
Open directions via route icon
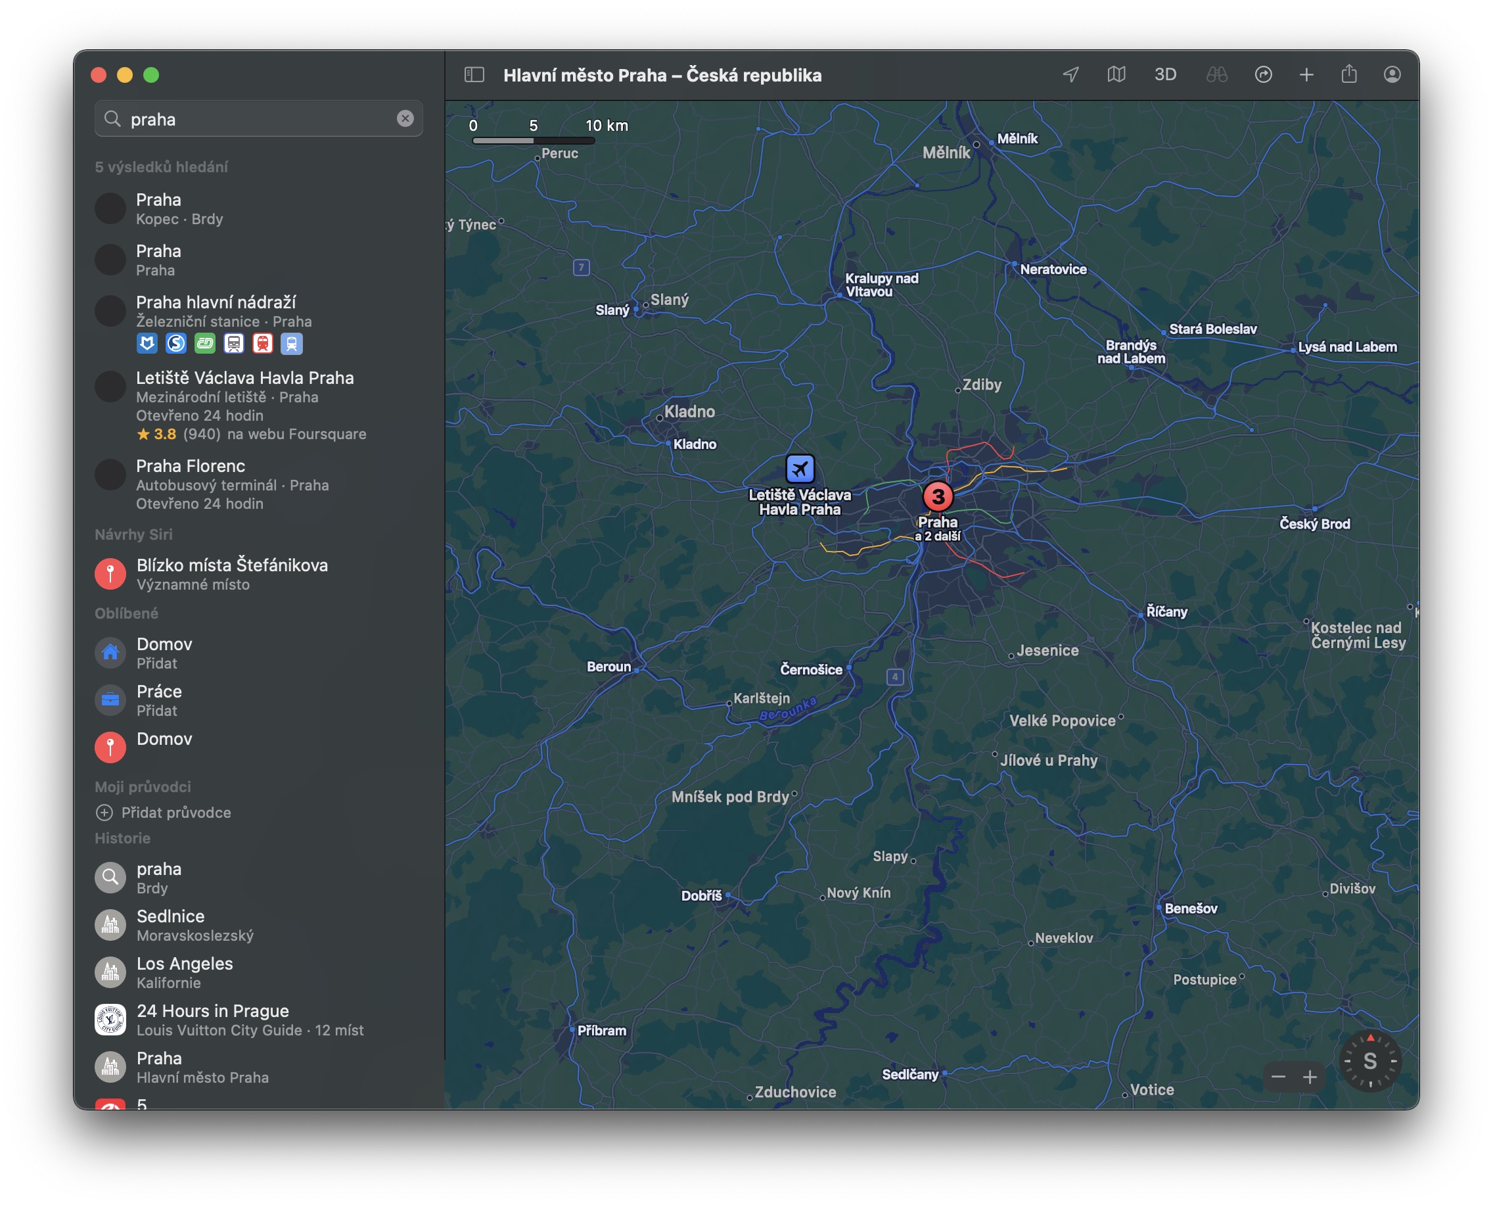(1263, 74)
